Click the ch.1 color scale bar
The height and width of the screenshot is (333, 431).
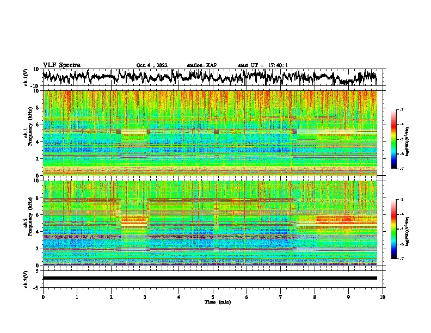pos(394,139)
